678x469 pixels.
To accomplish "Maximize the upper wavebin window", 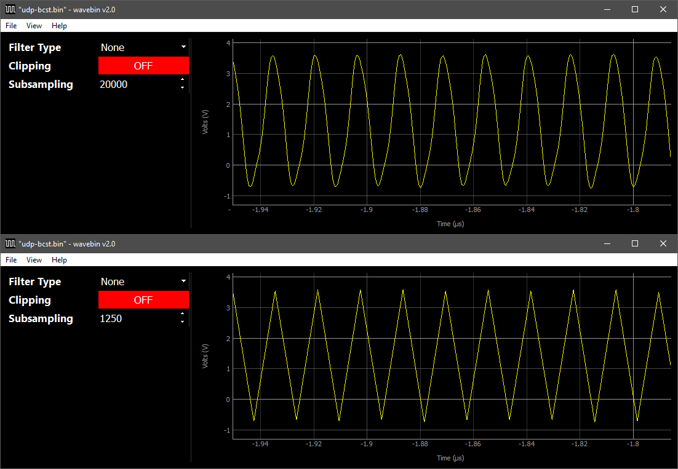I will click(635, 9).
